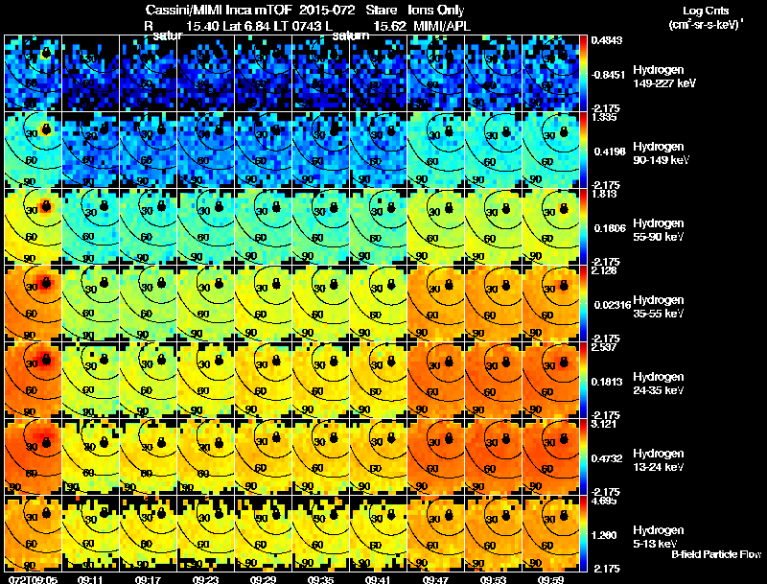This screenshot has height=584, width=767.
Task: Click the 09:29 time label
Action: point(263,579)
